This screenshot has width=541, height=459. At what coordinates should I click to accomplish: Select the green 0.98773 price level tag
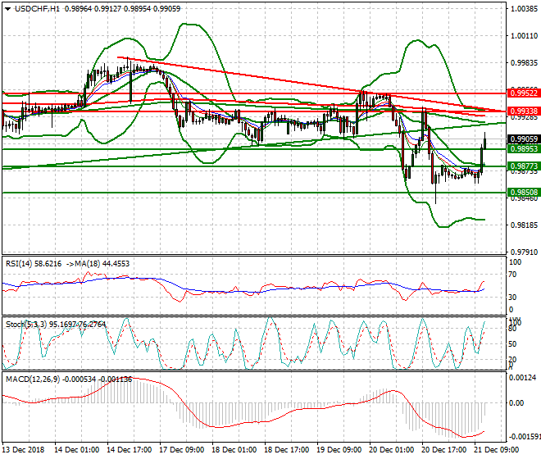point(523,166)
